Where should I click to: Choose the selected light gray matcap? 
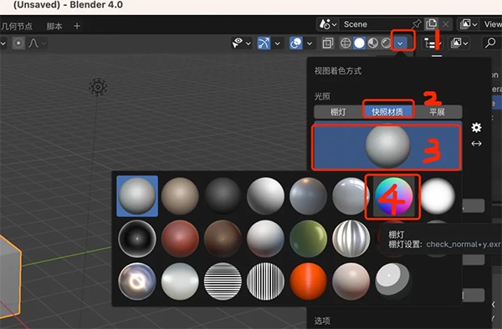(x=137, y=195)
